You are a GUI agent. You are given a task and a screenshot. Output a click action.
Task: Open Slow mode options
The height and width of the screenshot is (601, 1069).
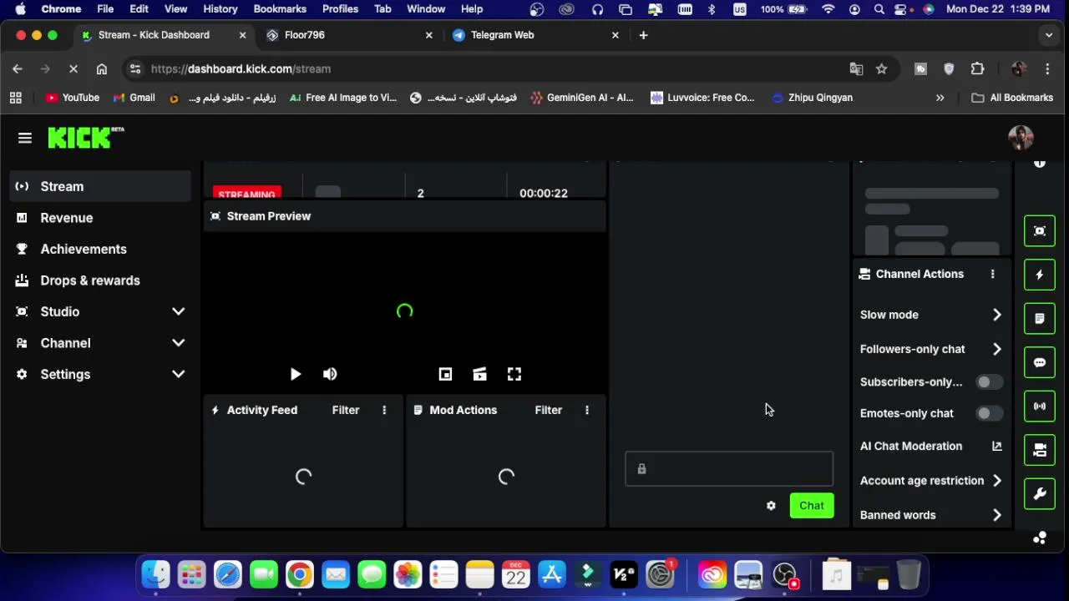point(931,315)
